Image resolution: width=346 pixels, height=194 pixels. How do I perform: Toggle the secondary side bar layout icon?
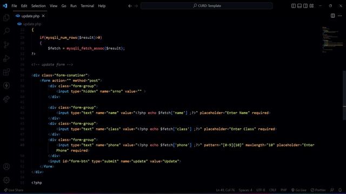click(305, 6)
